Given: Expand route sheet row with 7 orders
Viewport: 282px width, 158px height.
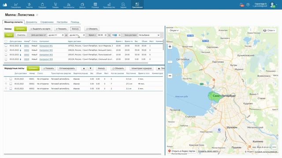Looking at the screenshot, I should (x=6, y=84).
